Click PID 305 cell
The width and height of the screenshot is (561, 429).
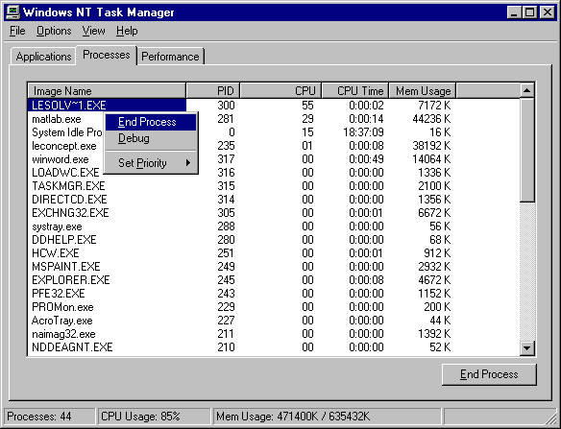pos(226,213)
